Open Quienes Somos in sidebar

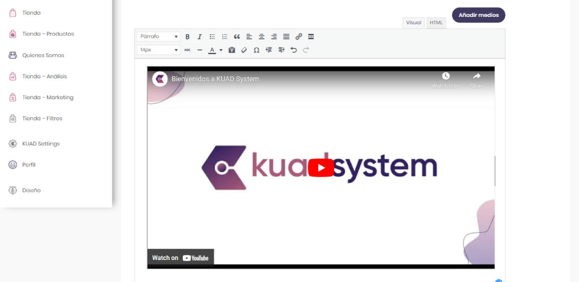click(x=43, y=55)
